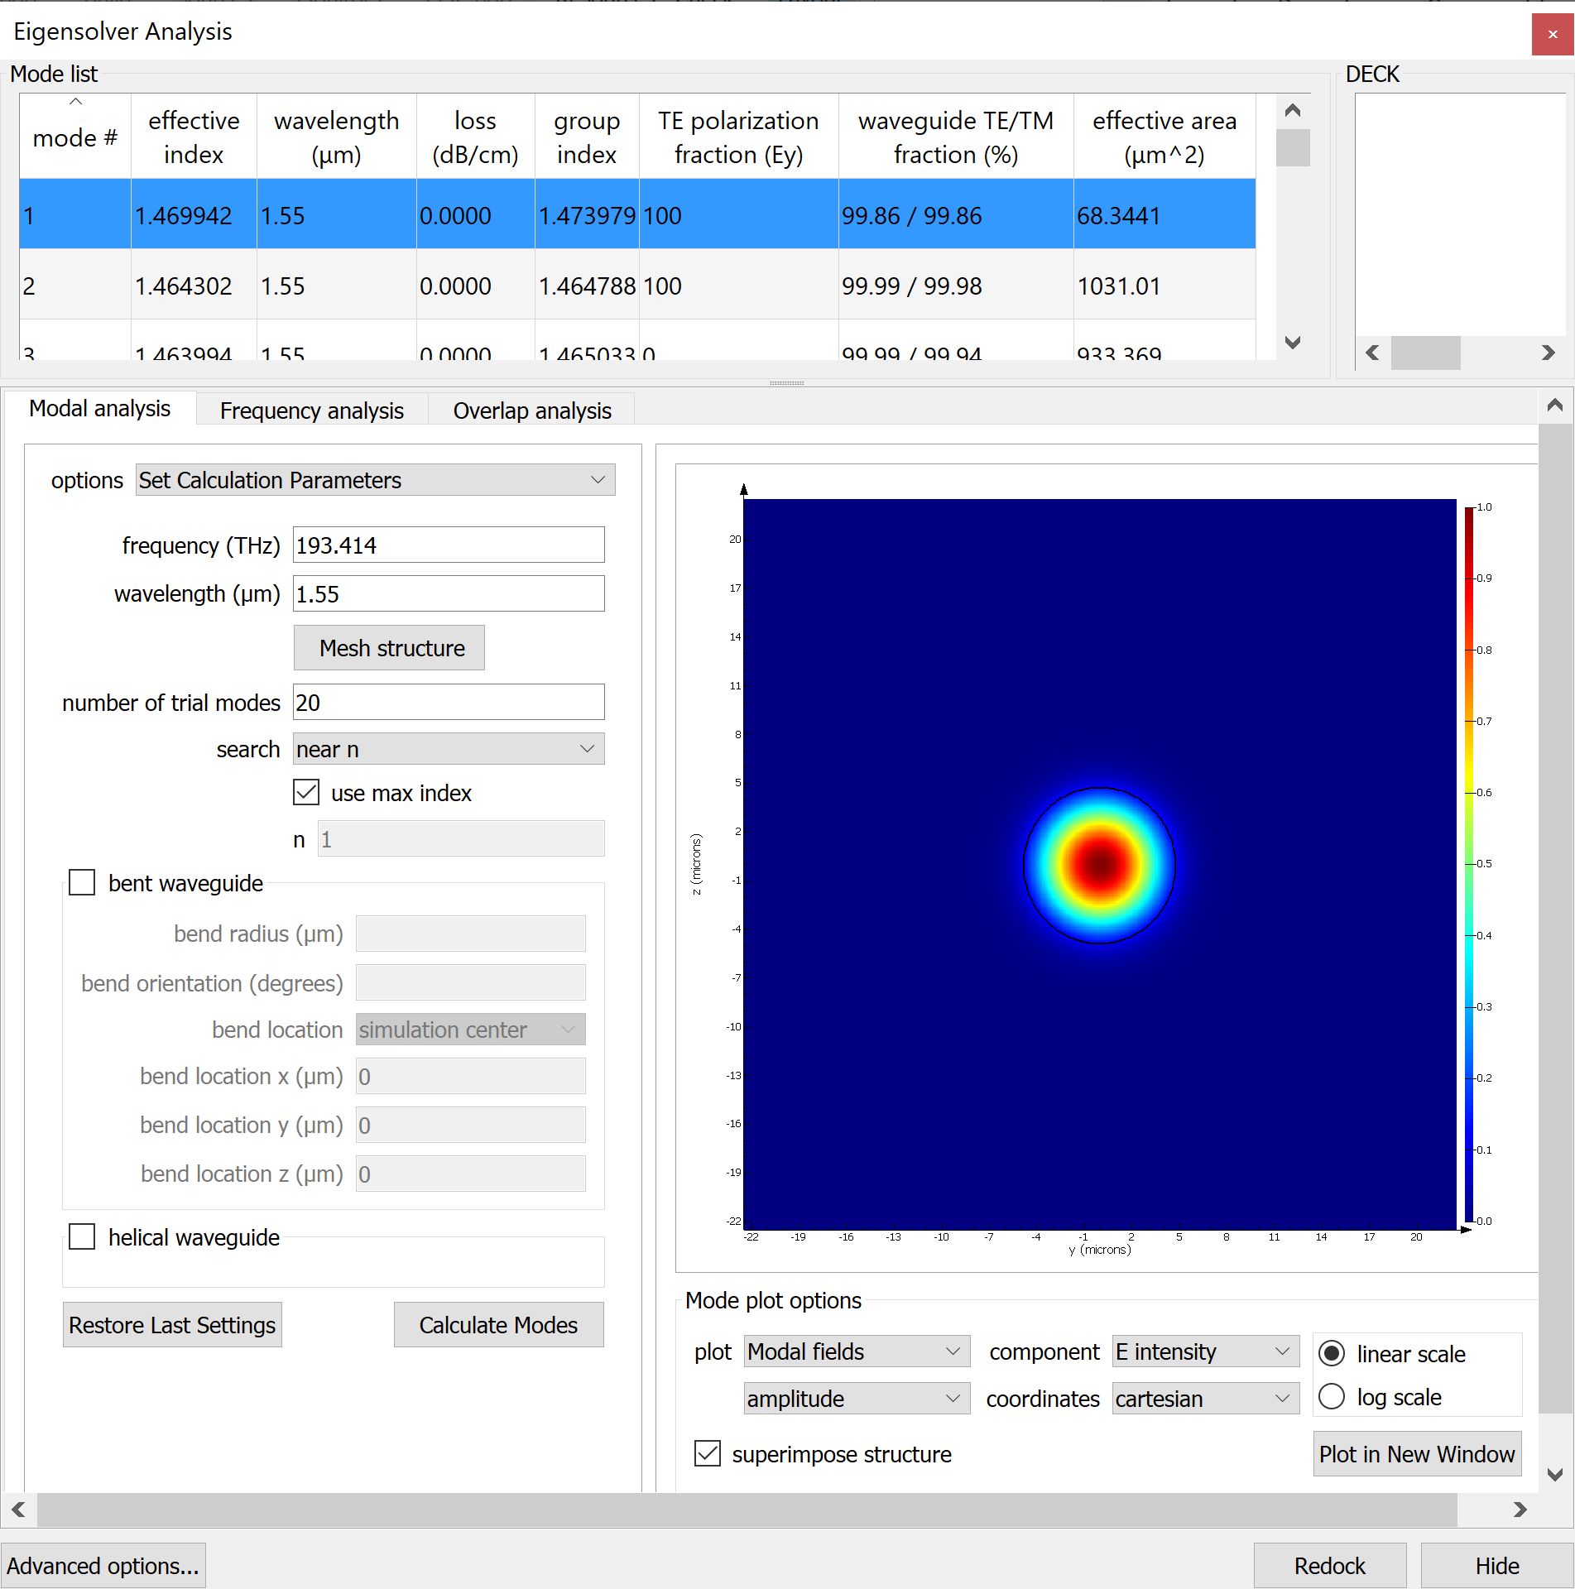
Task: Open the search near n dropdown
Action: [449, 749]
